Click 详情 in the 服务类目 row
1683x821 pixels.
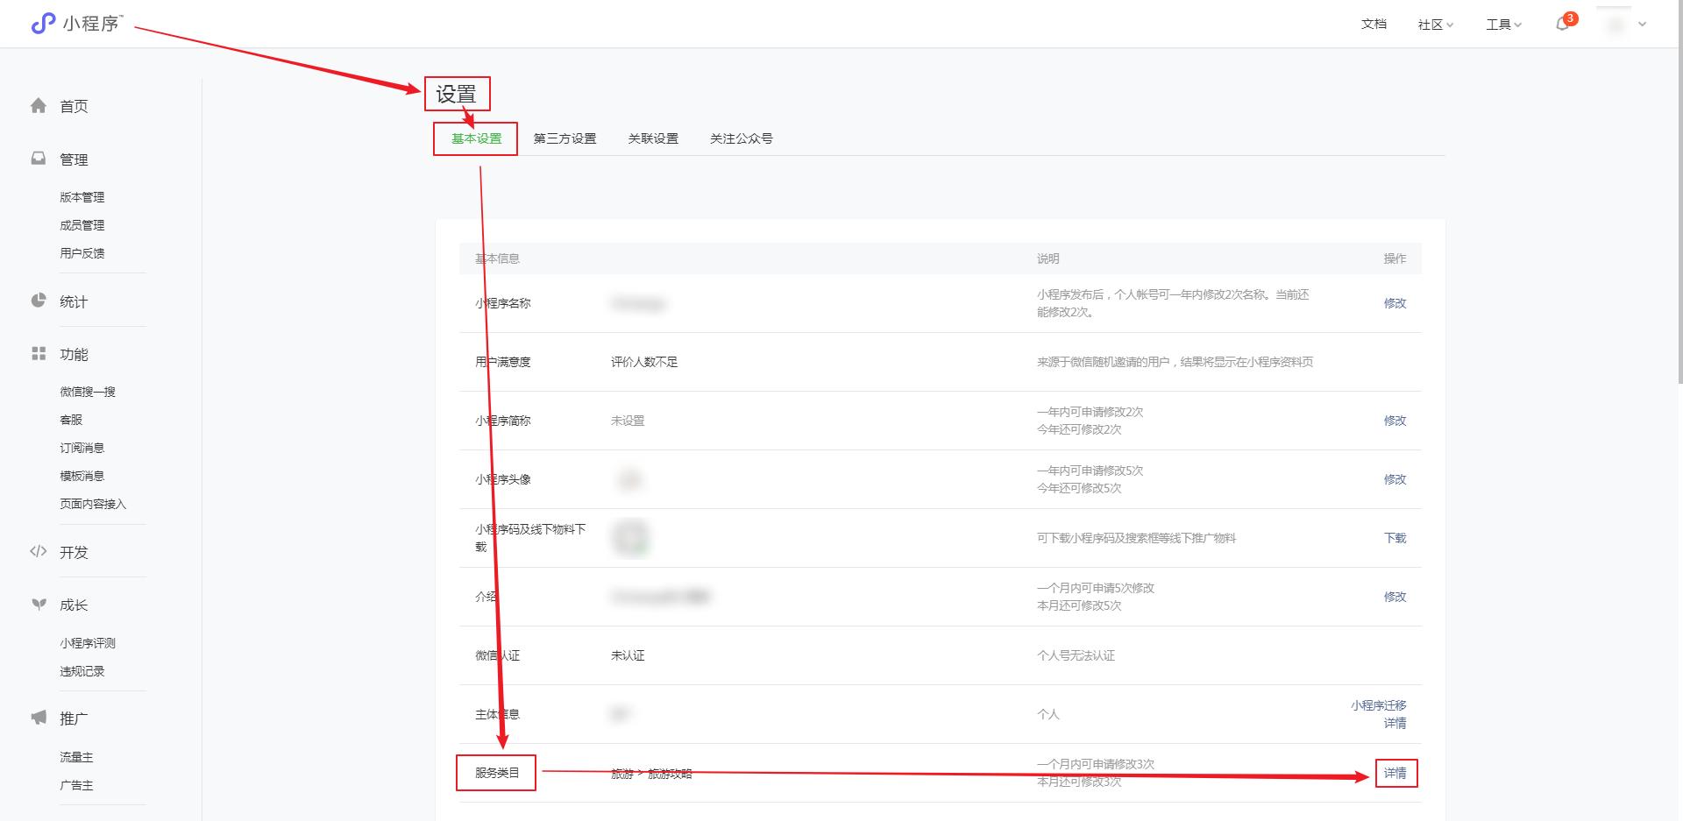(x=1395, y=773)
